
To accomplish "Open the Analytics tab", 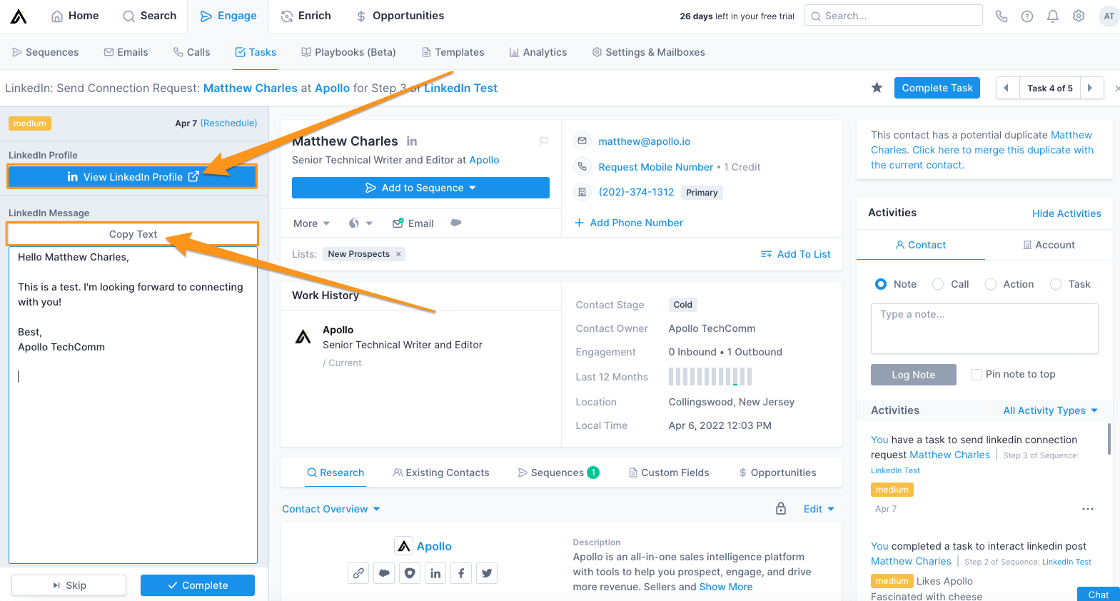I will pyautogui.click(x=538, y=52).
